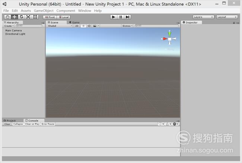This screenshot has width=242, height=163.
Task: Click the Inspector lock icon
Action: pyautogui.click(x=234, y=23)
